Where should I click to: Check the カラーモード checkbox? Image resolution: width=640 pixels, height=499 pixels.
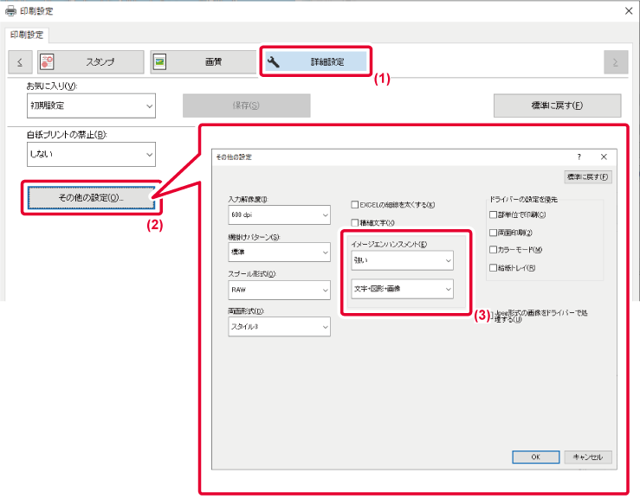pos(493,250)
